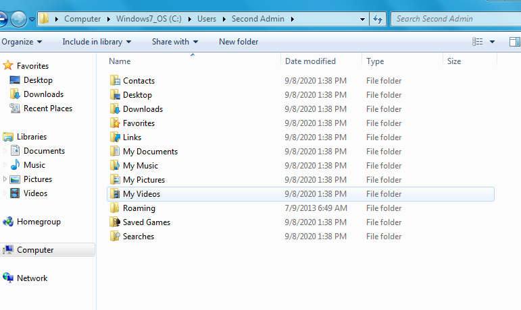Click Second Admin in the breadcrumb

pos(258,19)
